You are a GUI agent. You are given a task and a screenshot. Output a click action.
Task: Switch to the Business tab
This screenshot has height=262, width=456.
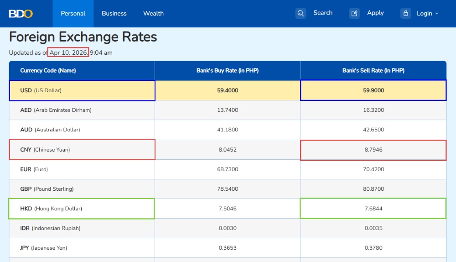tap(114, 13)
